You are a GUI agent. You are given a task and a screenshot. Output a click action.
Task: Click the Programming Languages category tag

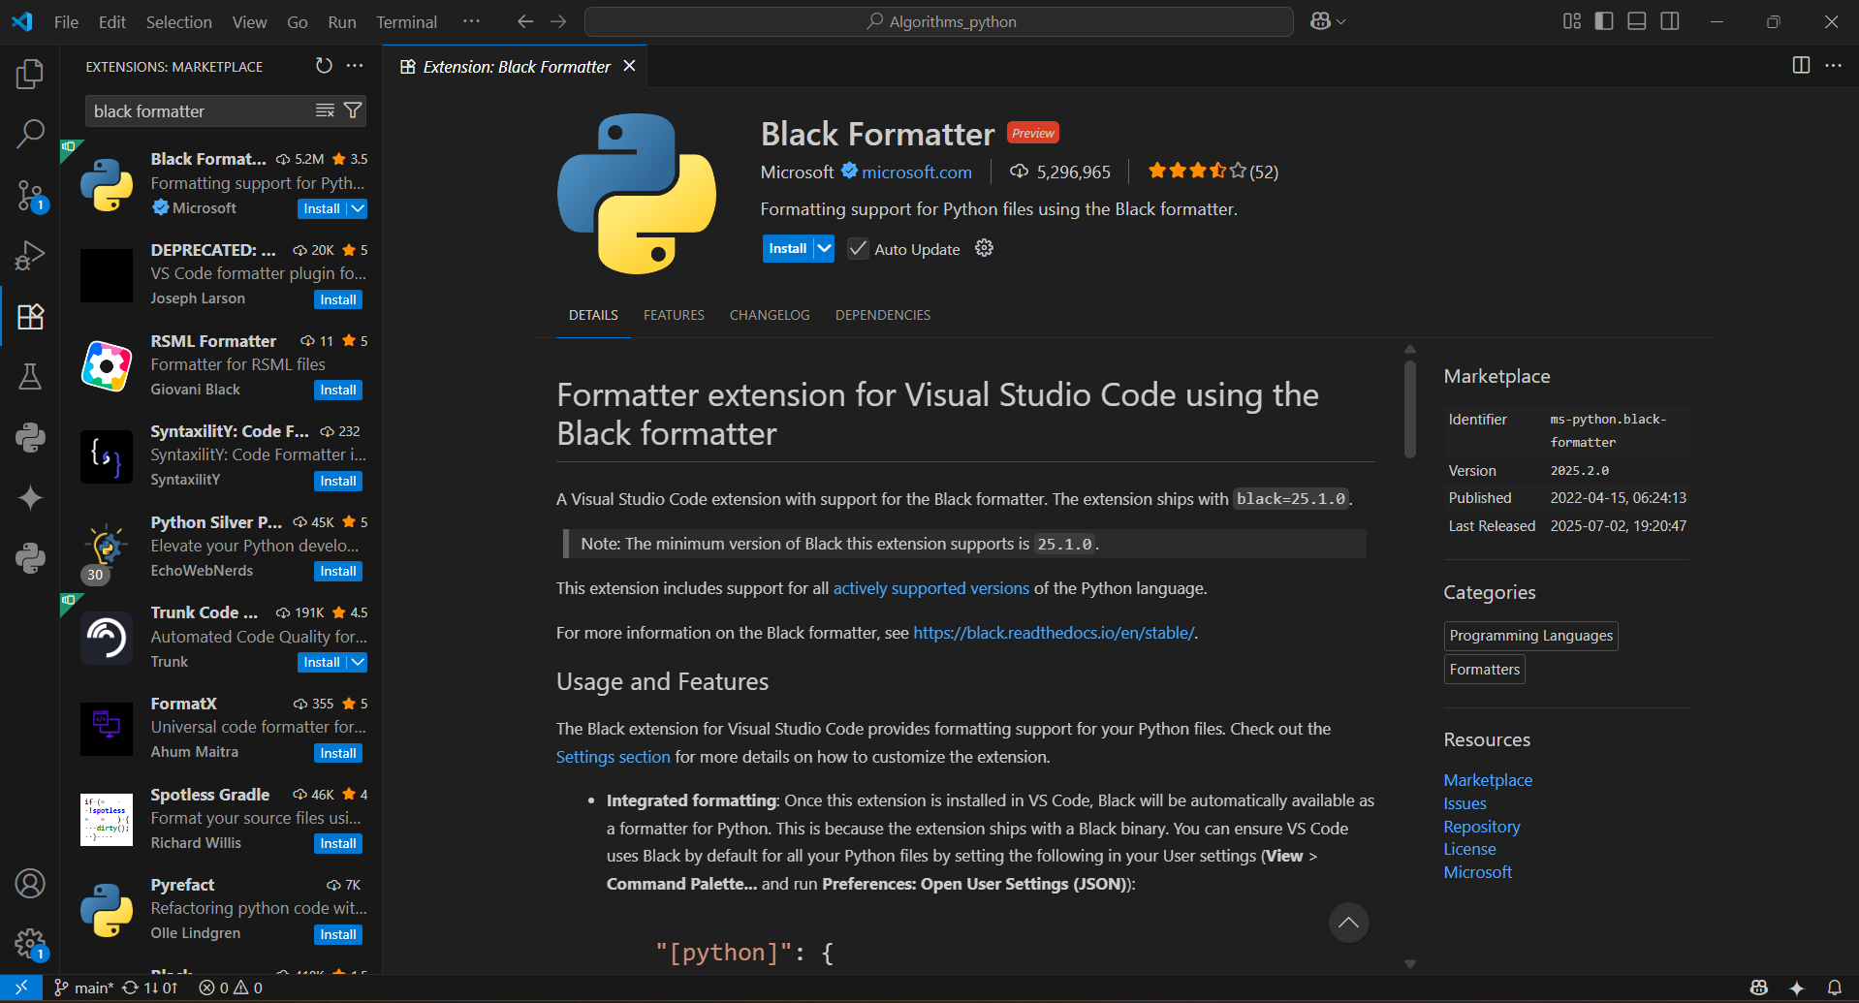1530,636
